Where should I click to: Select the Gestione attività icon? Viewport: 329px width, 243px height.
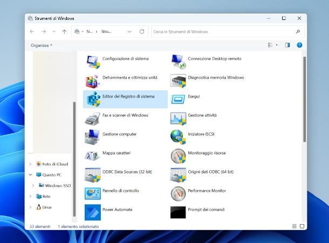point(178,119)
